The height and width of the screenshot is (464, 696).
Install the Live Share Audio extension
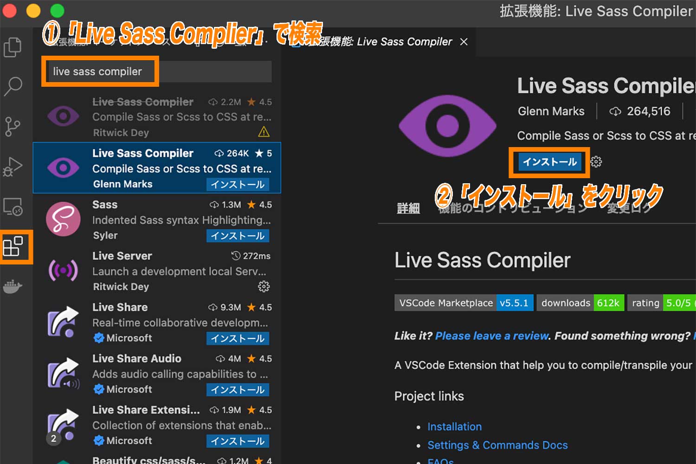pyautogui.click(x=238, y=390)
